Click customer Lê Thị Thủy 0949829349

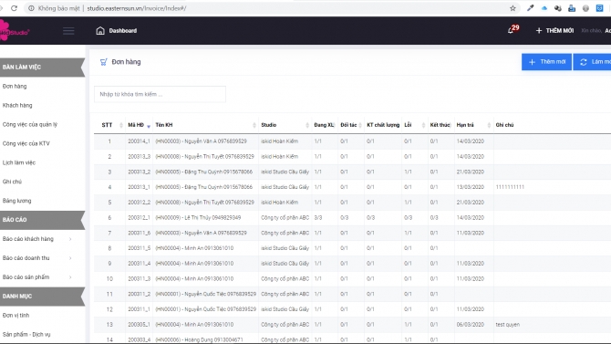click(x=198, y=218)
